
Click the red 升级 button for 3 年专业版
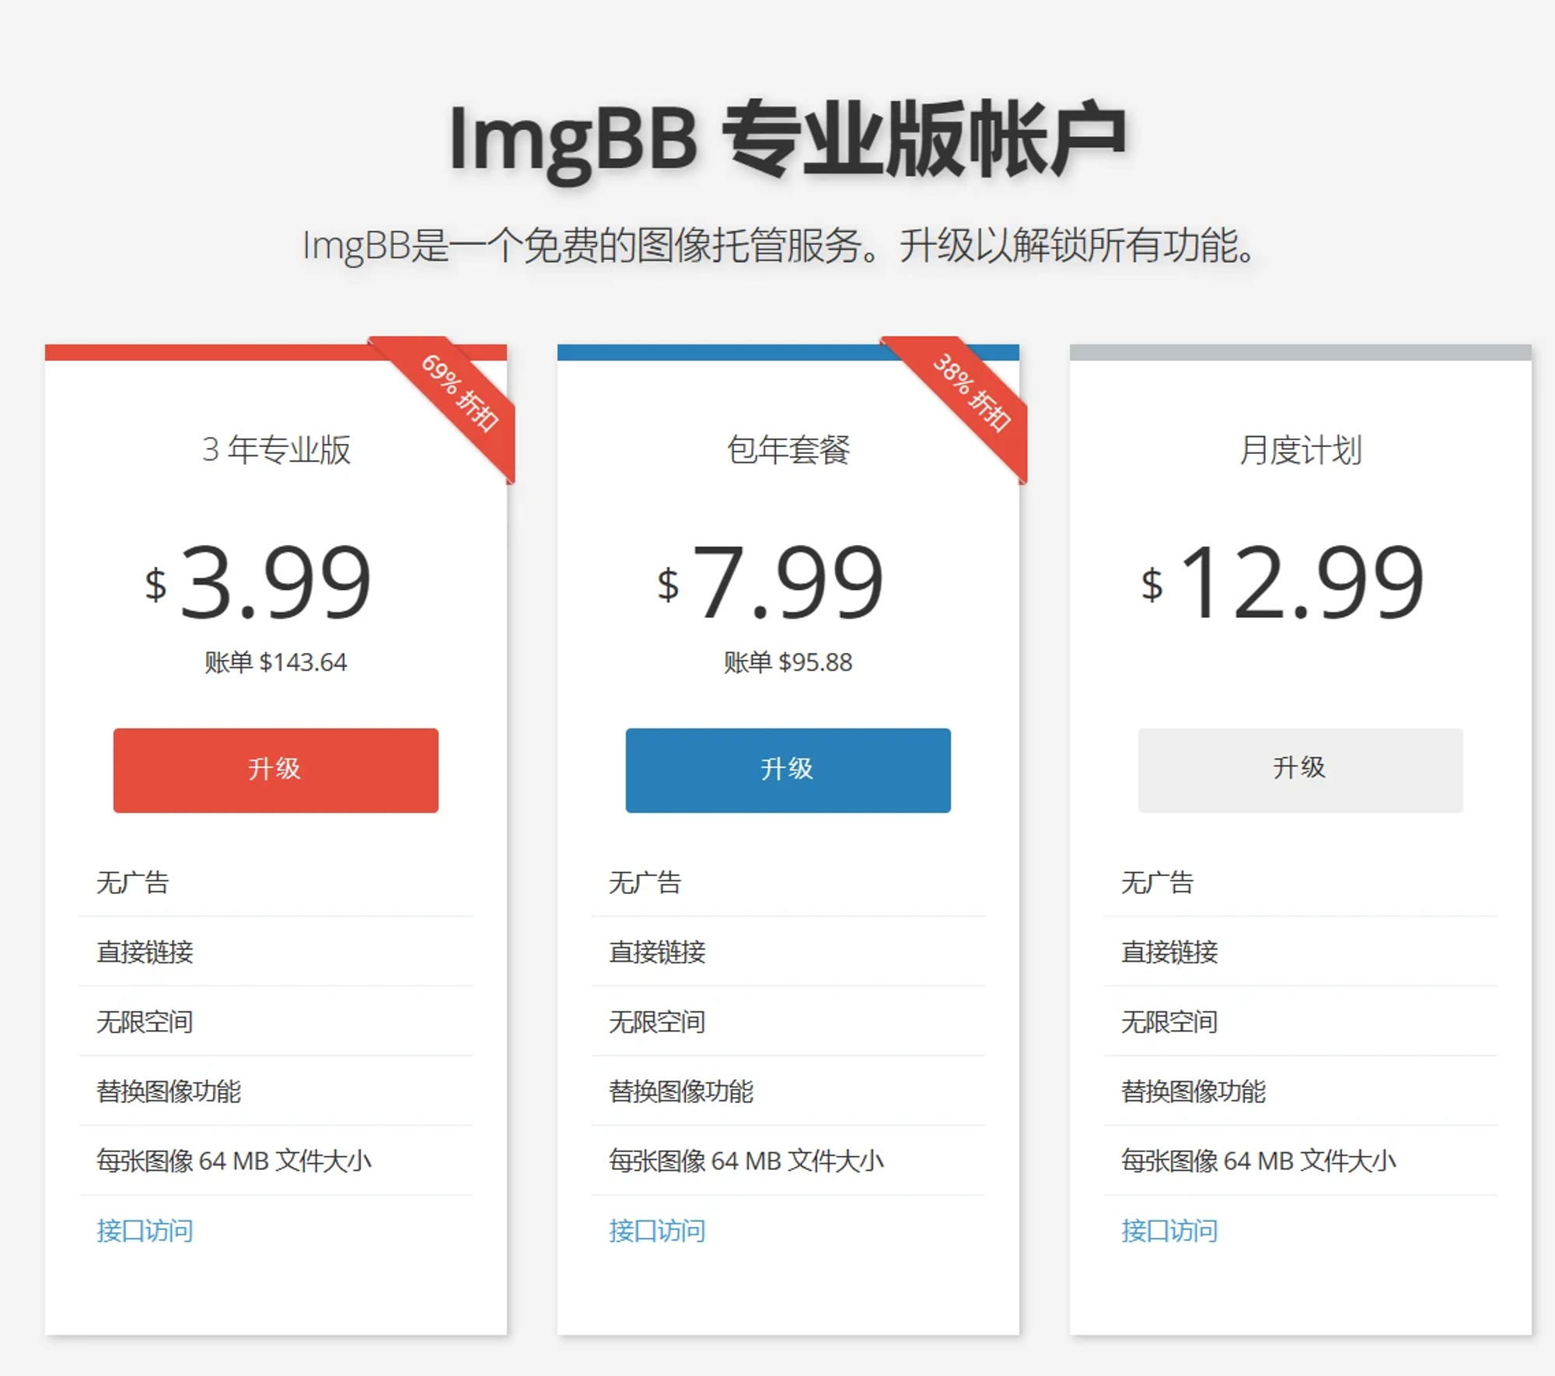point(276,770)
